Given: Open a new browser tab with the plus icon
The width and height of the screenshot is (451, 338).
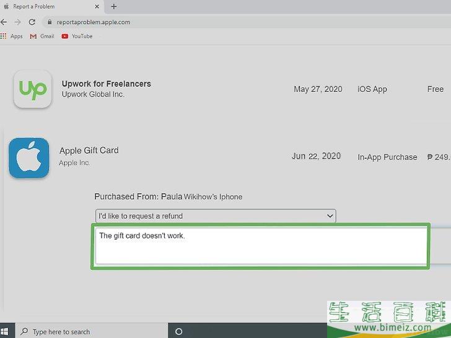Looking at the screenshot, I should [114, 6].
